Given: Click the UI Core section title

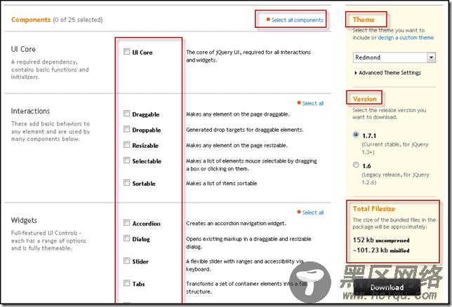Looking at the screenshot, I should point(23,49).
